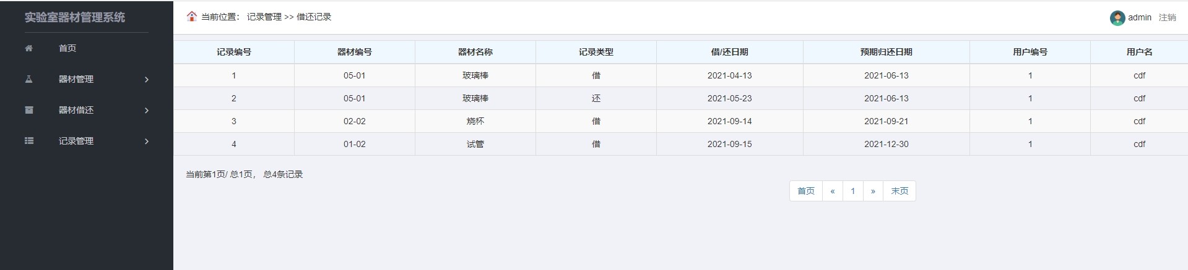The image size is (1188, 270).
Task: Click the 预期归还日期 column header
Action: click(886, 52)
